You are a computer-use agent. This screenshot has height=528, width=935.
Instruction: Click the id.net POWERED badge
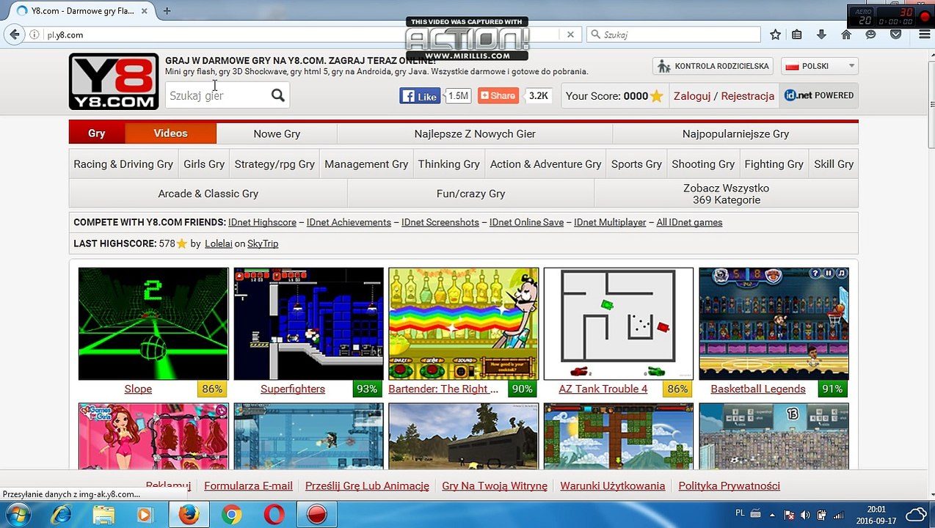(x=819, y=95)
